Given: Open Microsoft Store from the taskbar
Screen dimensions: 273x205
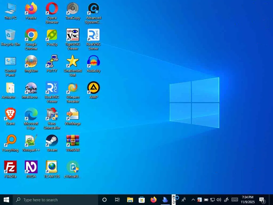Looking at the screenshot, I should [142, 200].
